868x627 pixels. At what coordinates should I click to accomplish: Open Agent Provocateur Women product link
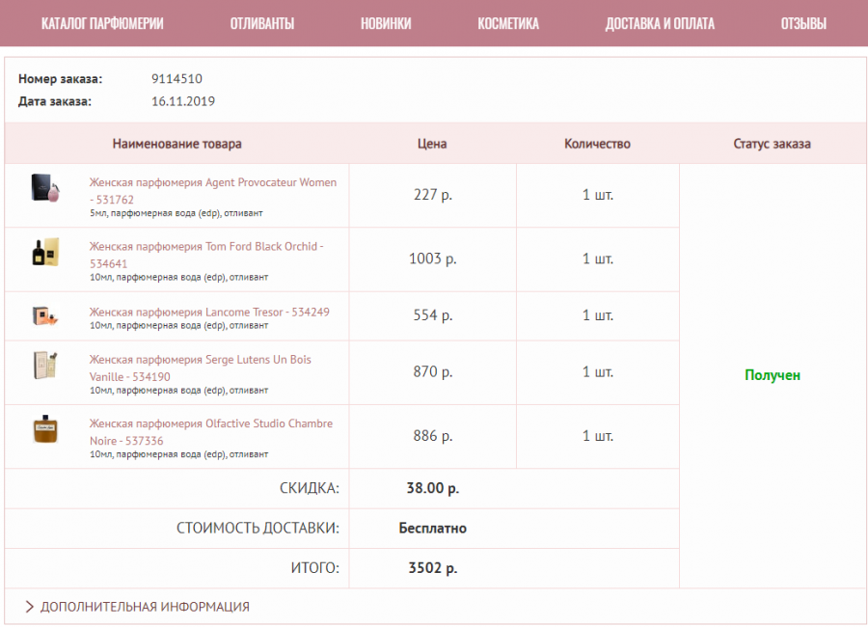click(212, 191)
